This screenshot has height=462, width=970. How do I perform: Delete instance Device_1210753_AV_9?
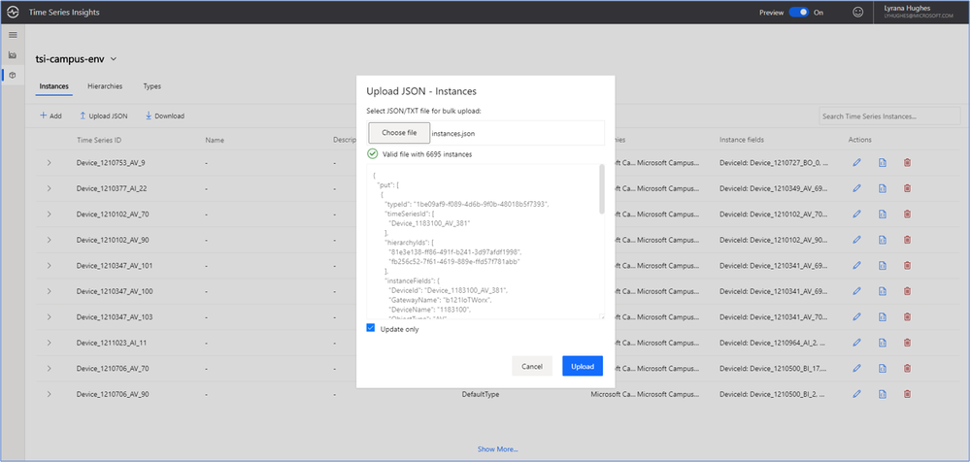[907, 163]
